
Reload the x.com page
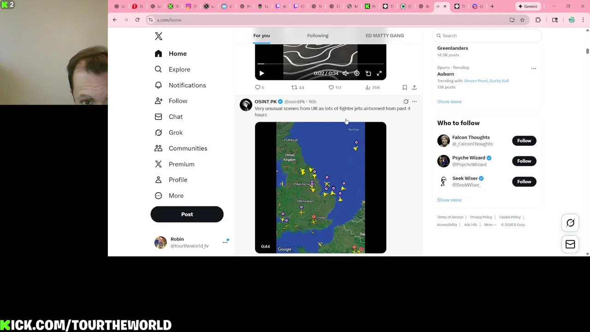click(137, 20)
